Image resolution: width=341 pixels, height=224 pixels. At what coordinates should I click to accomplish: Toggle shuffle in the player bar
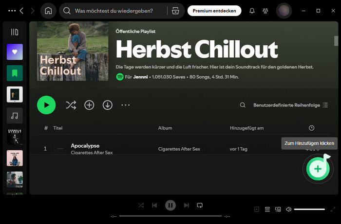(141, 205)
